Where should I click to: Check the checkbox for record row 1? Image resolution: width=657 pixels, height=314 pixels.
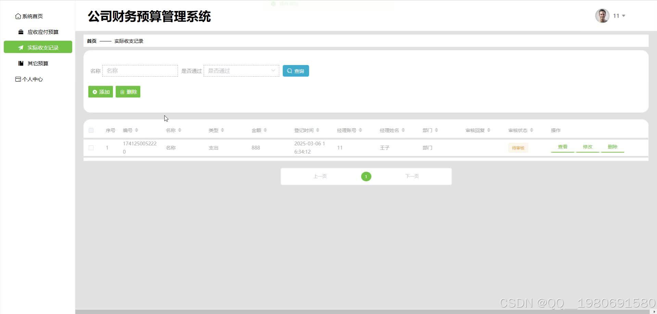pyautogui.click(x=91, y=147)
